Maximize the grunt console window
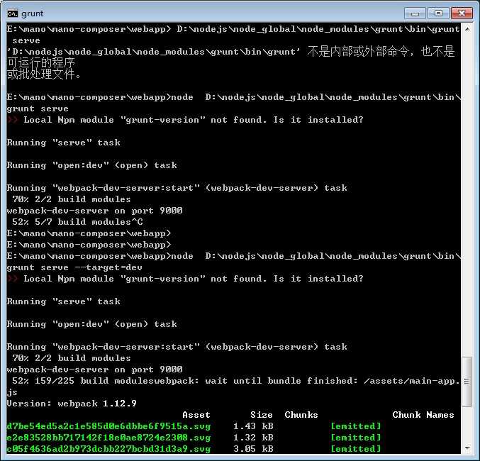Viewport: 480px width, 461px height. [438, 13]
